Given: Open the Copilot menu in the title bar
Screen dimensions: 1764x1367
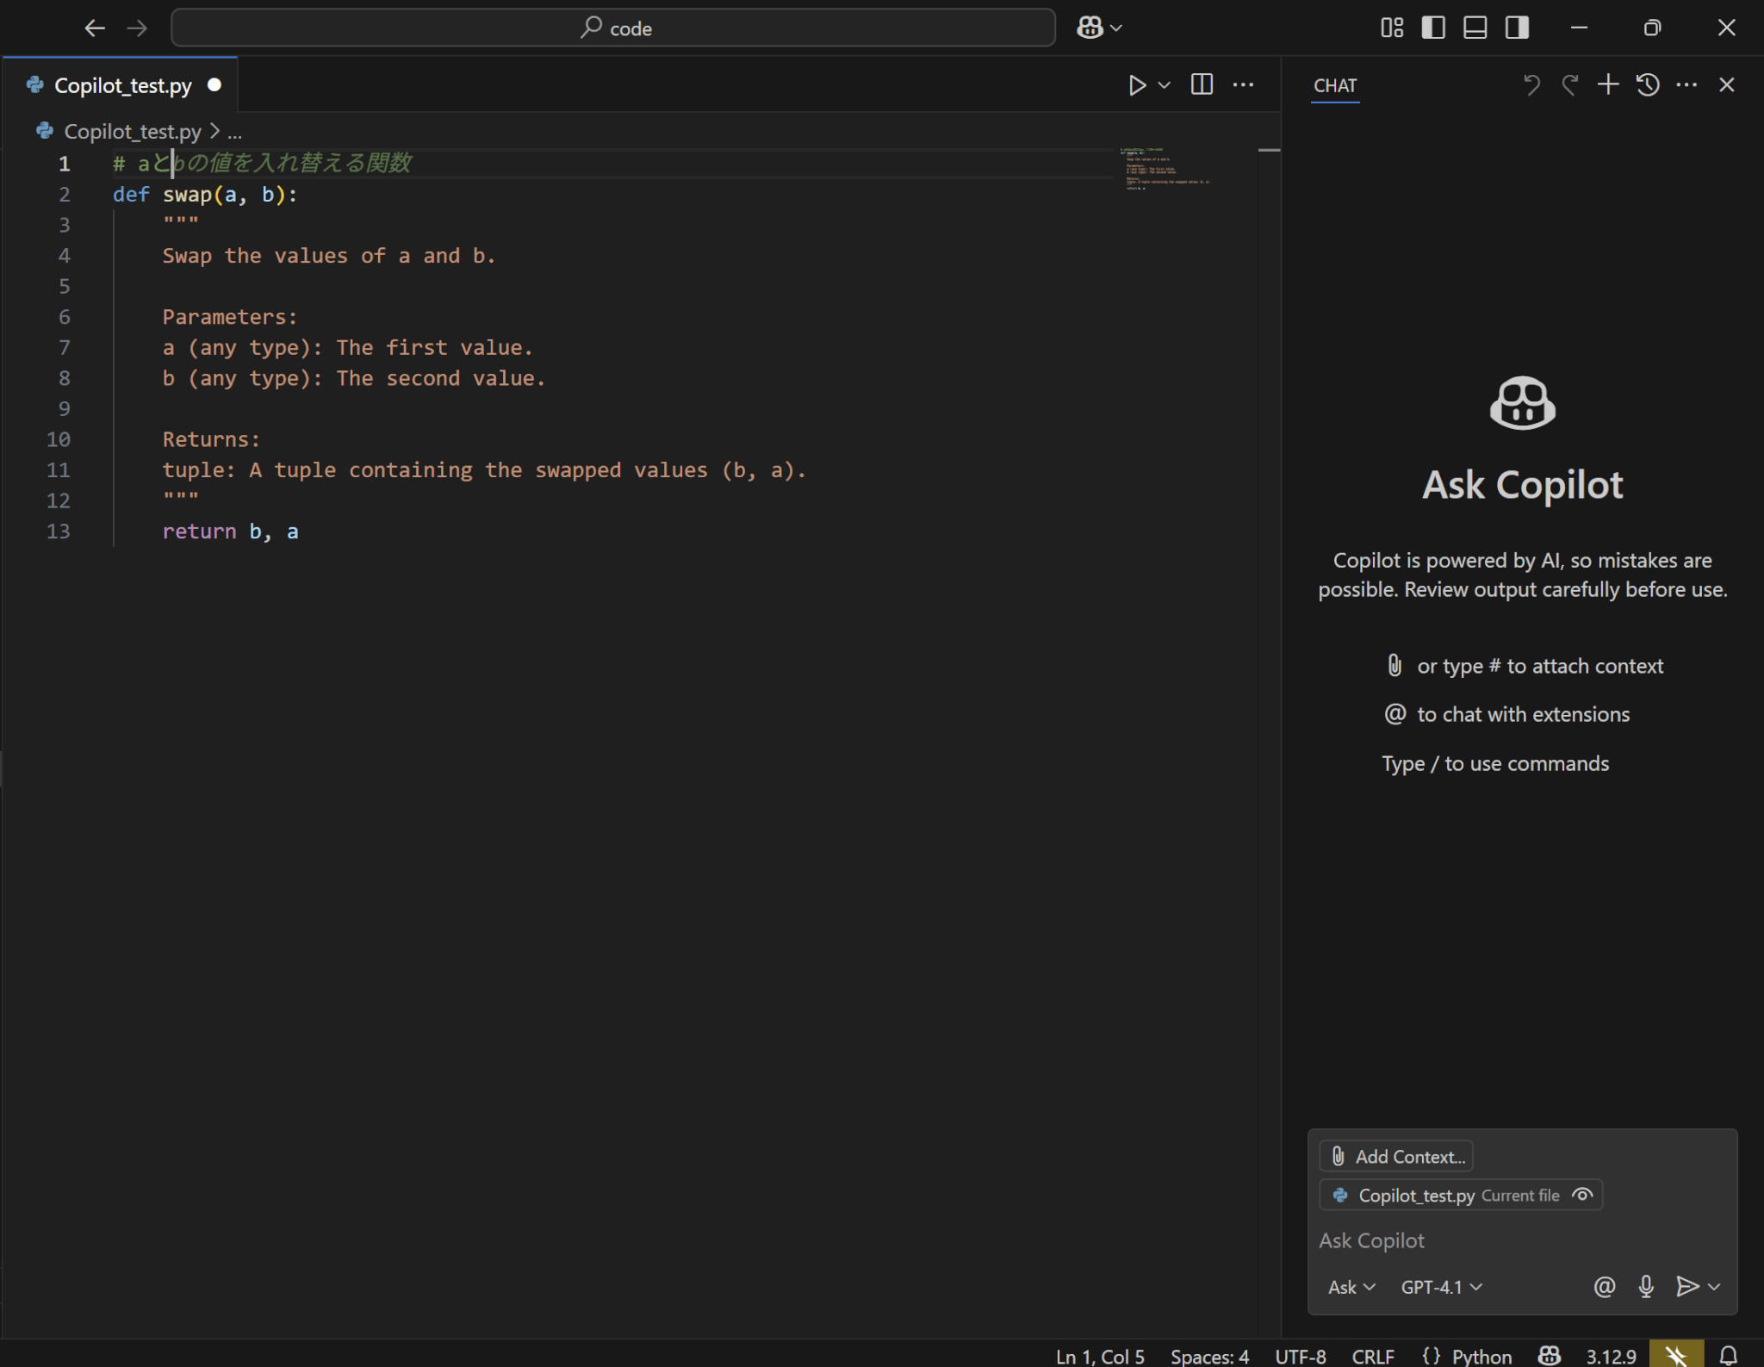Looking at the screenshot, I should coord(1099,28).
